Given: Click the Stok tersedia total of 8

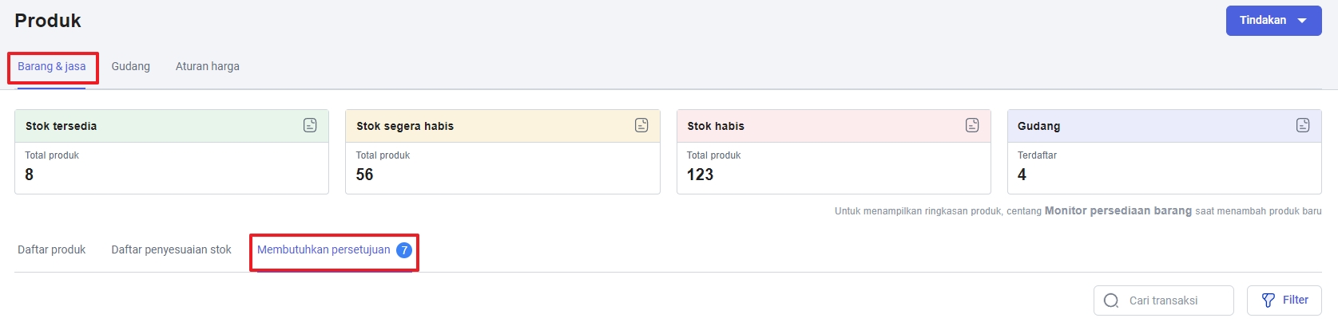Looking at the screenshot, I should coord(30,175).
